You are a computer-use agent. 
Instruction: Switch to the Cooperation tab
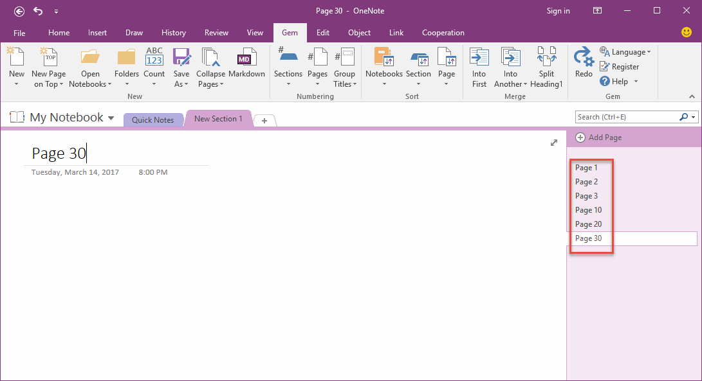(443, 33)
